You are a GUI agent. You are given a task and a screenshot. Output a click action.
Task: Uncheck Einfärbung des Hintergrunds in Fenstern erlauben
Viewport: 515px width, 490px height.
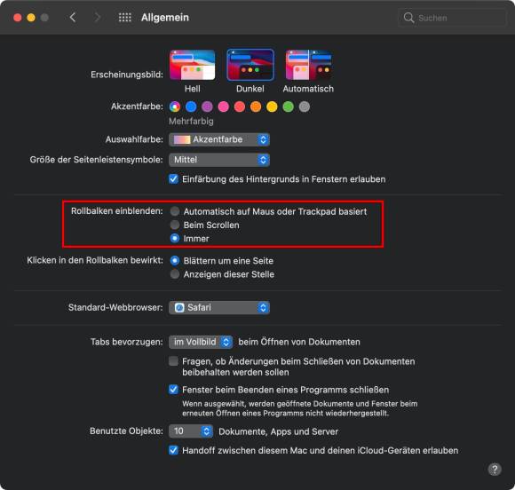coord(173,179)
